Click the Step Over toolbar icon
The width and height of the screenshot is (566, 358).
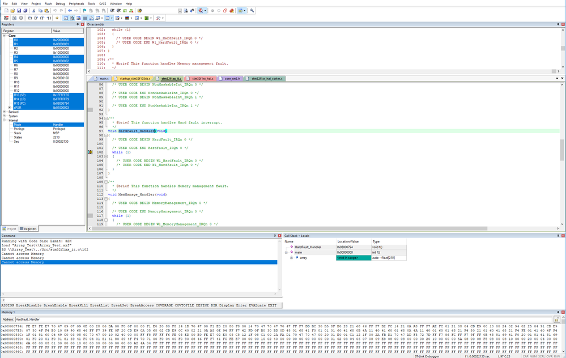[36, 18]
